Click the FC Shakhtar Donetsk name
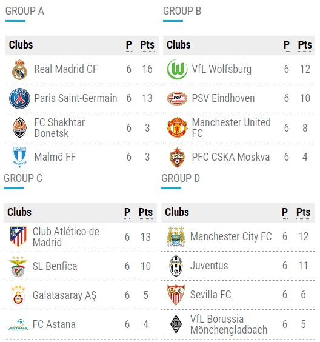This screenshot has height=342, width=320. [x=59, y=127]
